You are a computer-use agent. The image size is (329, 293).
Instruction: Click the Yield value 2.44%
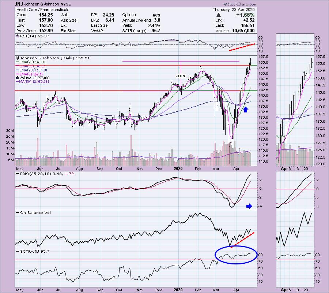(x=154, y=25)
